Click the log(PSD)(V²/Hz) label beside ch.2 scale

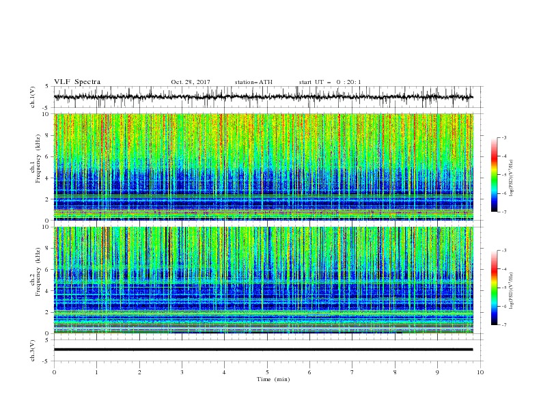(x=511, y=290)
